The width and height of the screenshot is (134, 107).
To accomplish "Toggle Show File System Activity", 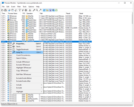I will (47, 10).
